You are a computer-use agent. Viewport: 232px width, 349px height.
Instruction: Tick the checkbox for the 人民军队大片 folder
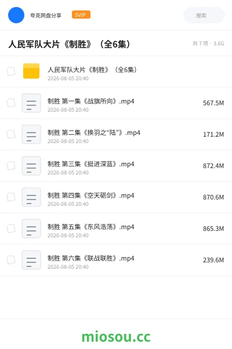(x=11, y=72)
